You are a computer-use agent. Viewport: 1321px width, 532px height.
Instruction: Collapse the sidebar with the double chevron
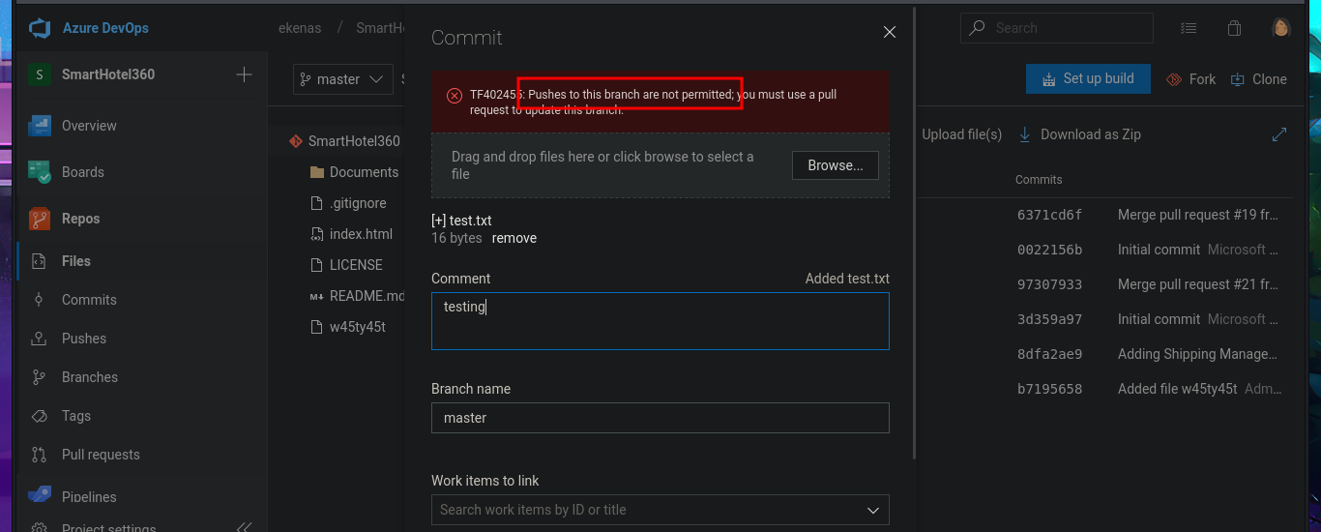(244, 527)
